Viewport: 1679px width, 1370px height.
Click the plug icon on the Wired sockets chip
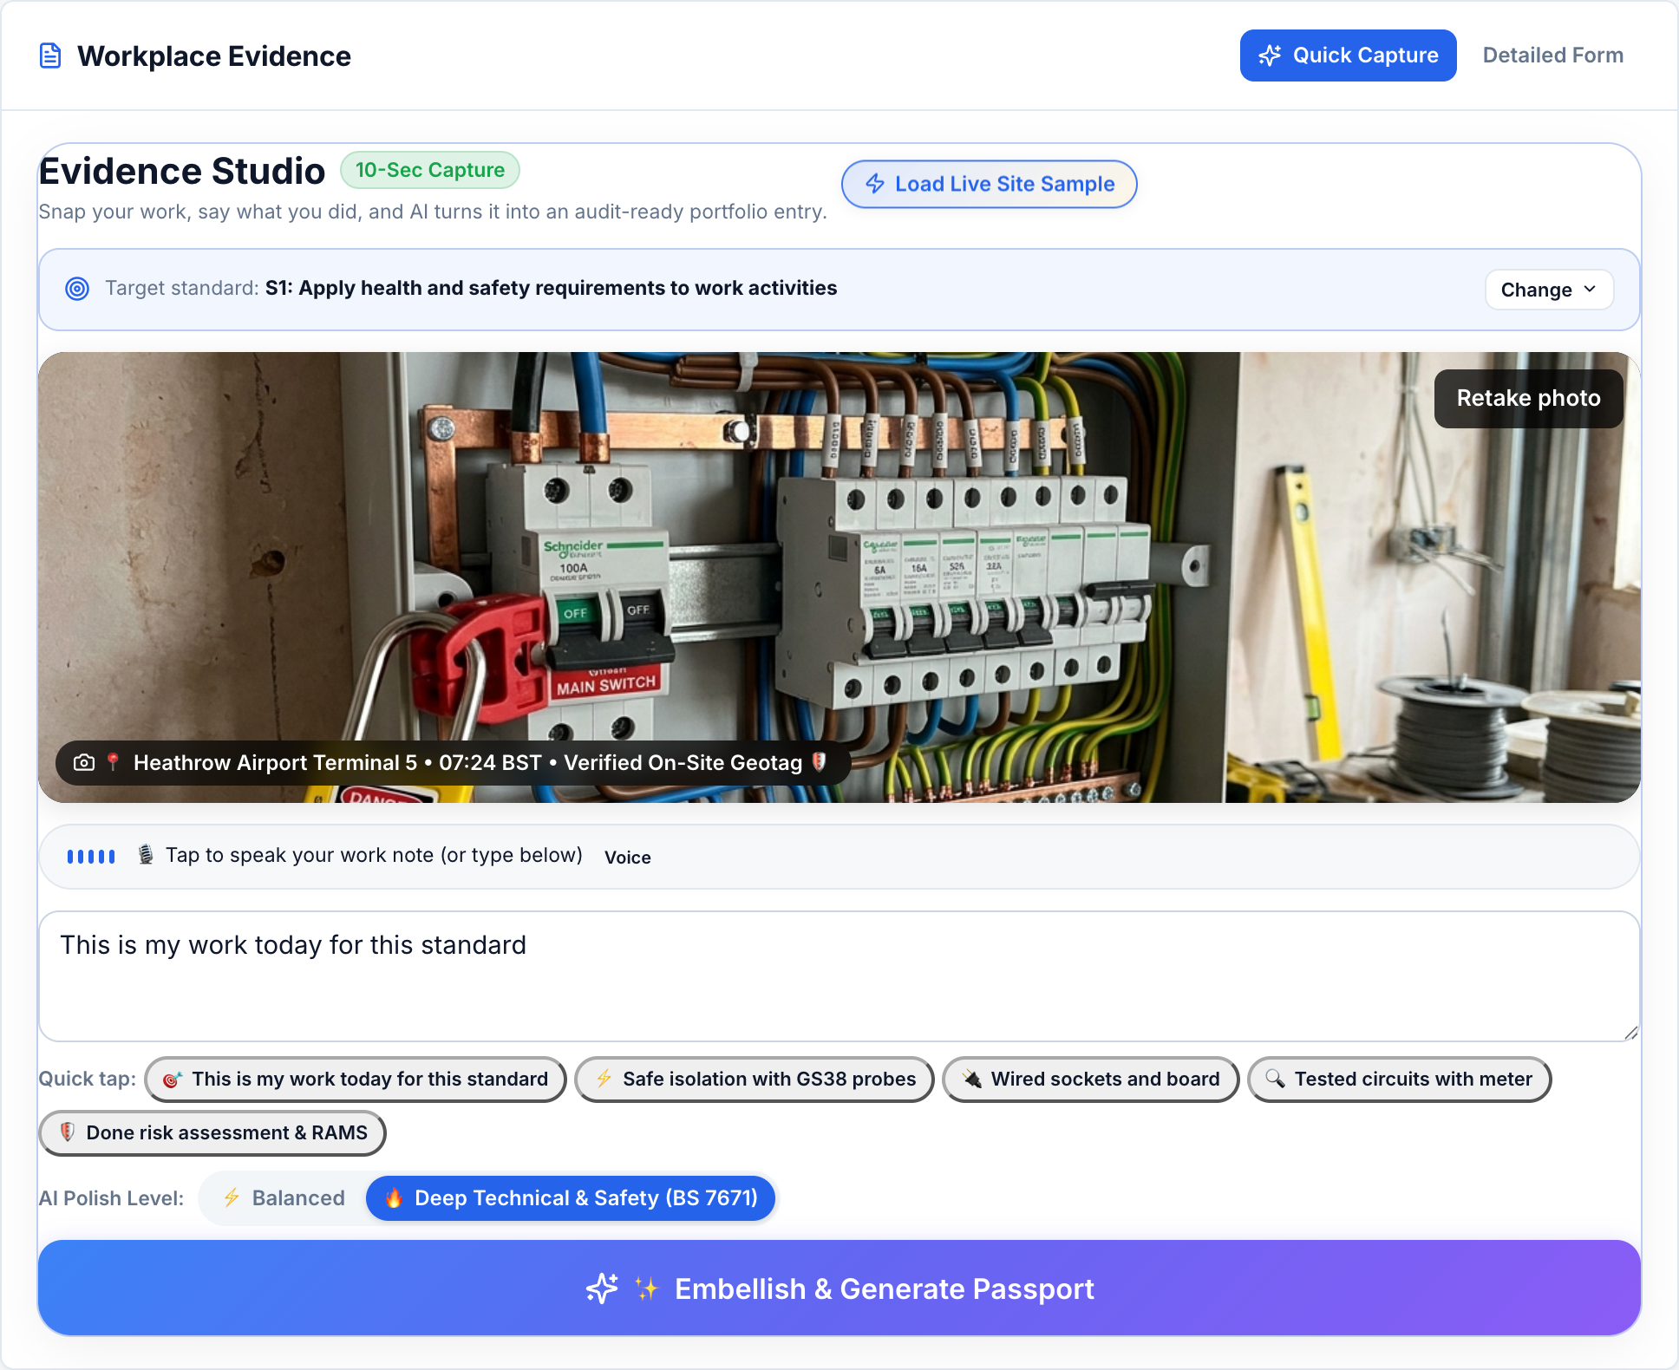click(971, 1079)
